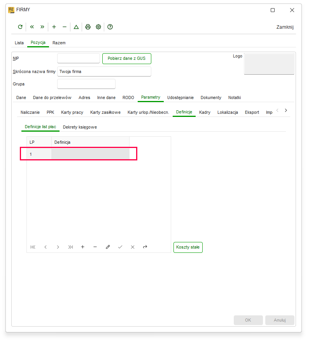Open the Dane do przelewów tab
This screenshot has height=341, width=310.
coord(52,97)
